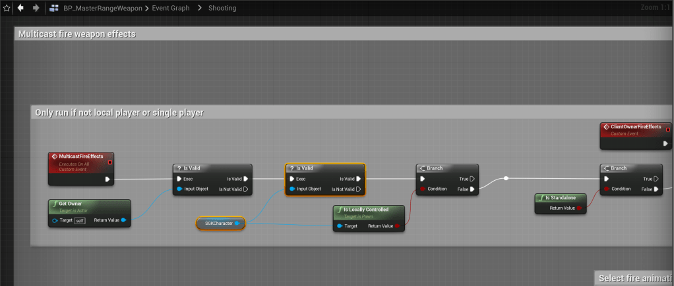Select the SGKCharacter variable node
This screenshot has width=674, height=286.
tap(219, 224)
